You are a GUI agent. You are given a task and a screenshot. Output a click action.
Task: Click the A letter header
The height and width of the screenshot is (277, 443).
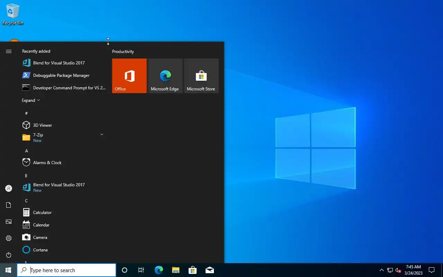26,151
